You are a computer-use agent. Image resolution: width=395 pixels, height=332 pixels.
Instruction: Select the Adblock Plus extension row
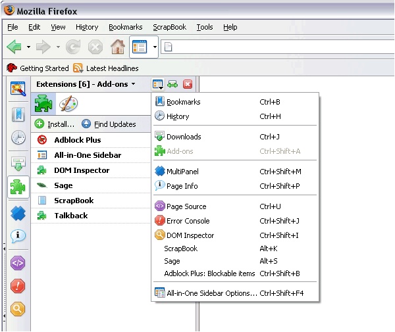pyautogui.click(x=91, y=140)
